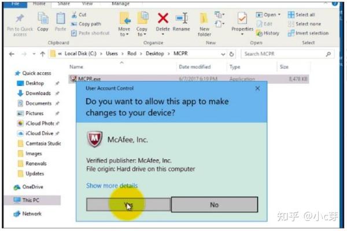This screenshot has height=231, width=347.
Task: Click Paste shortcut in ribbon
Action: point(90,33)
